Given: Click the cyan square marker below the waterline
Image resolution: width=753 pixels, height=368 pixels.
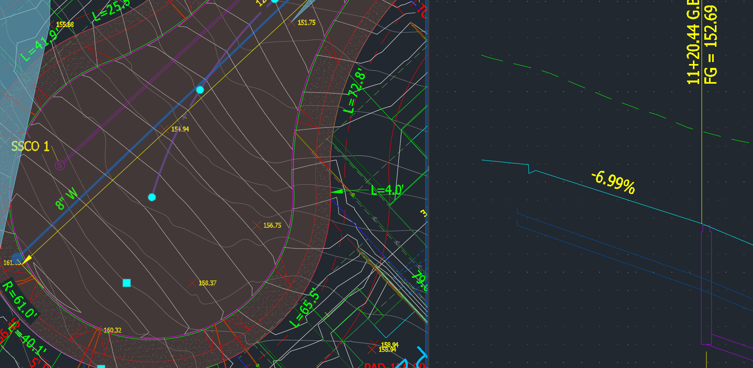Looking at the screenshot, I should (x=126, y=283).
